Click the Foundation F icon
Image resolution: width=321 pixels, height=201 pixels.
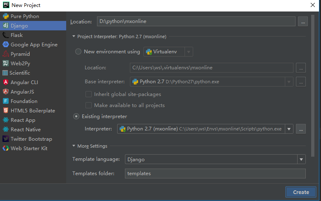(x=6, y=101)
